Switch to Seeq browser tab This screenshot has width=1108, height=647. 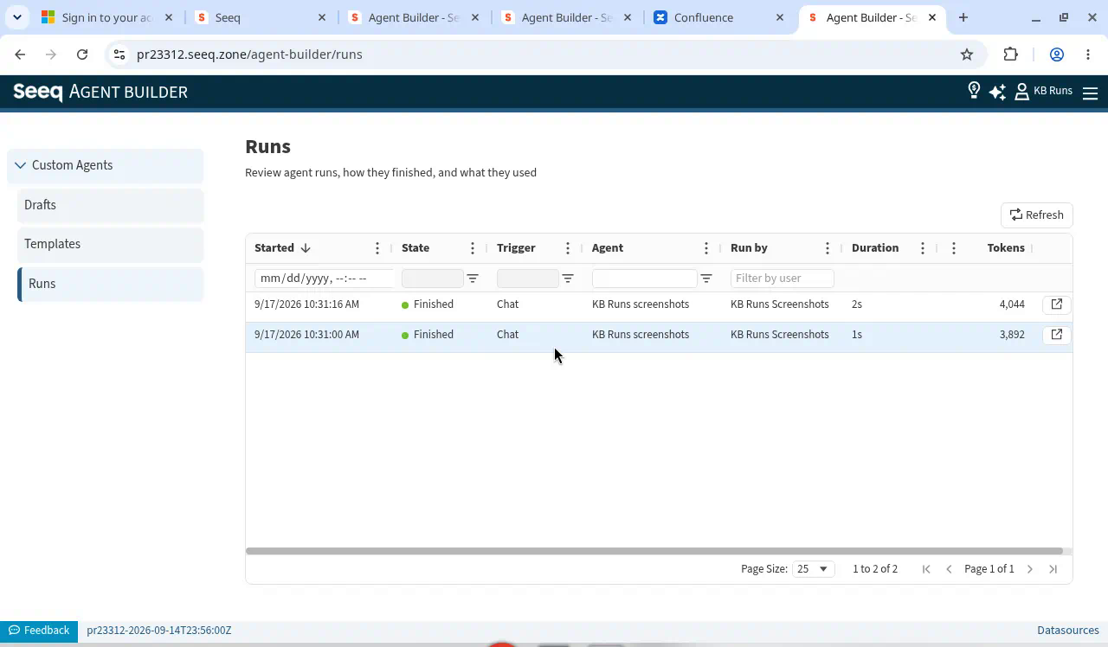(261, 17)
